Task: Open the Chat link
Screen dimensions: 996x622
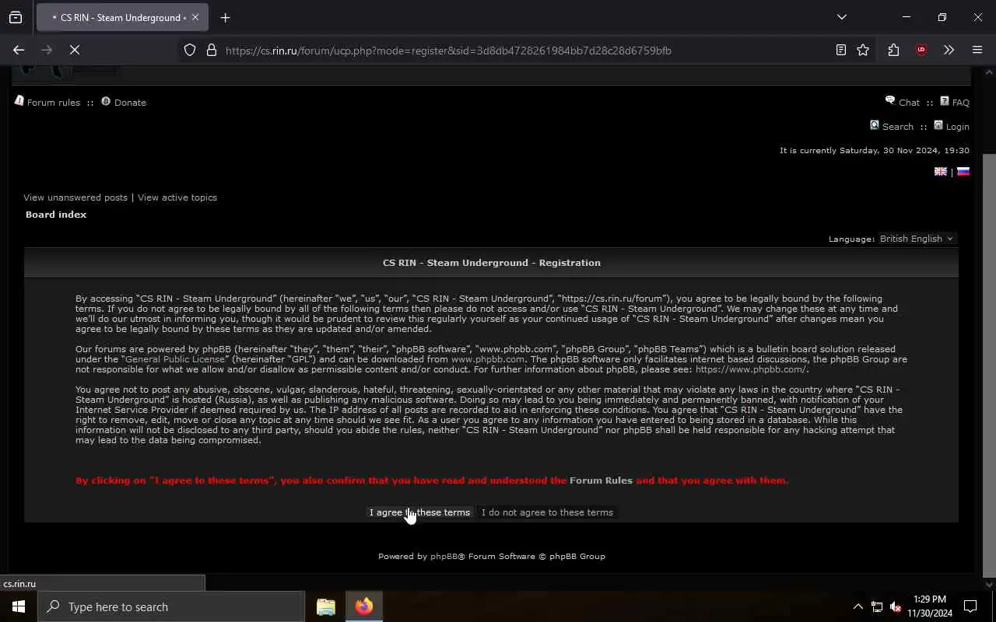Action: pyautogui.click(x=909, y=103)
